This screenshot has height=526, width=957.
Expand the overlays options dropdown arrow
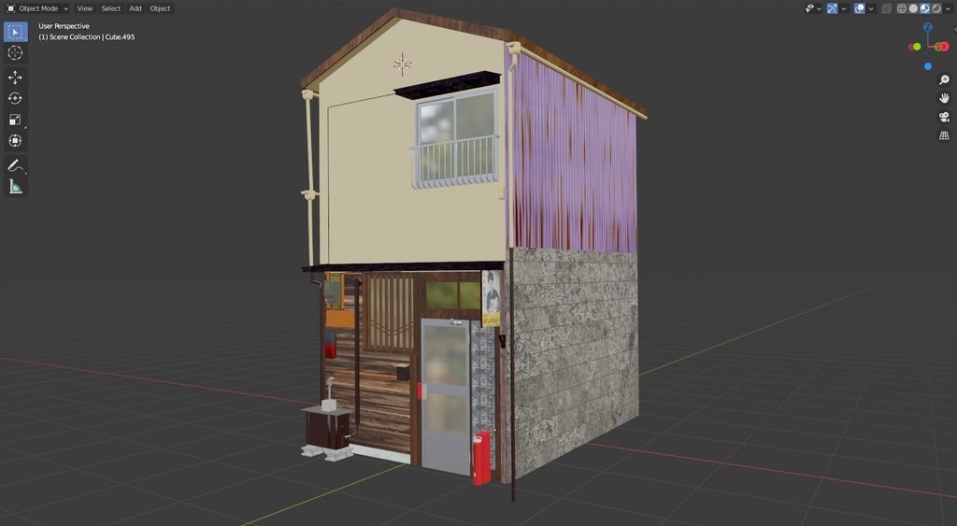871,8
